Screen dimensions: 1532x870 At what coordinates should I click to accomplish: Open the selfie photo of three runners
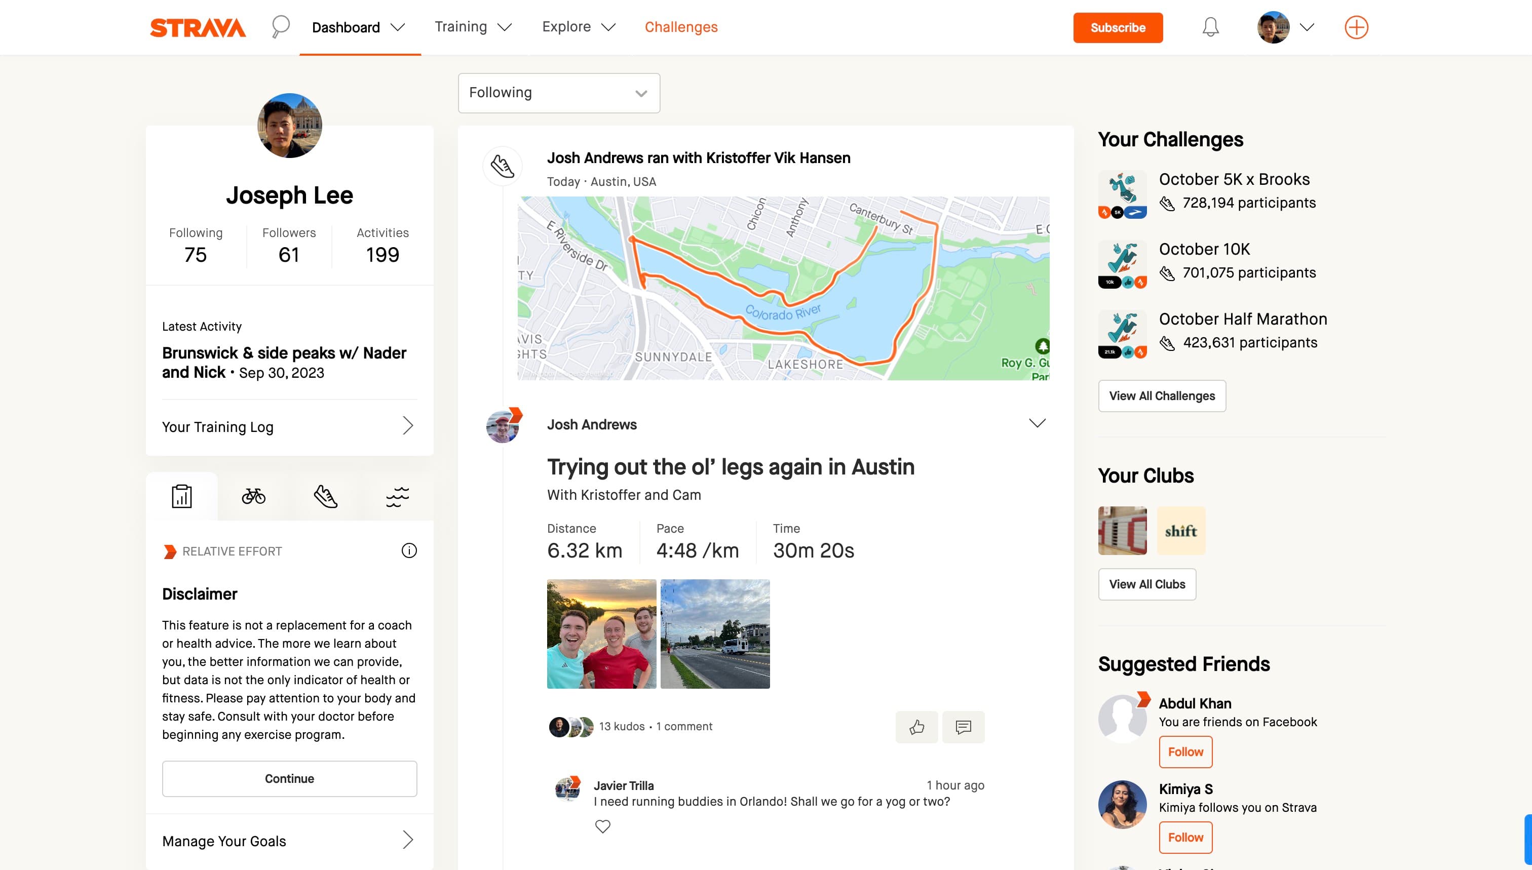pos(601,634)
